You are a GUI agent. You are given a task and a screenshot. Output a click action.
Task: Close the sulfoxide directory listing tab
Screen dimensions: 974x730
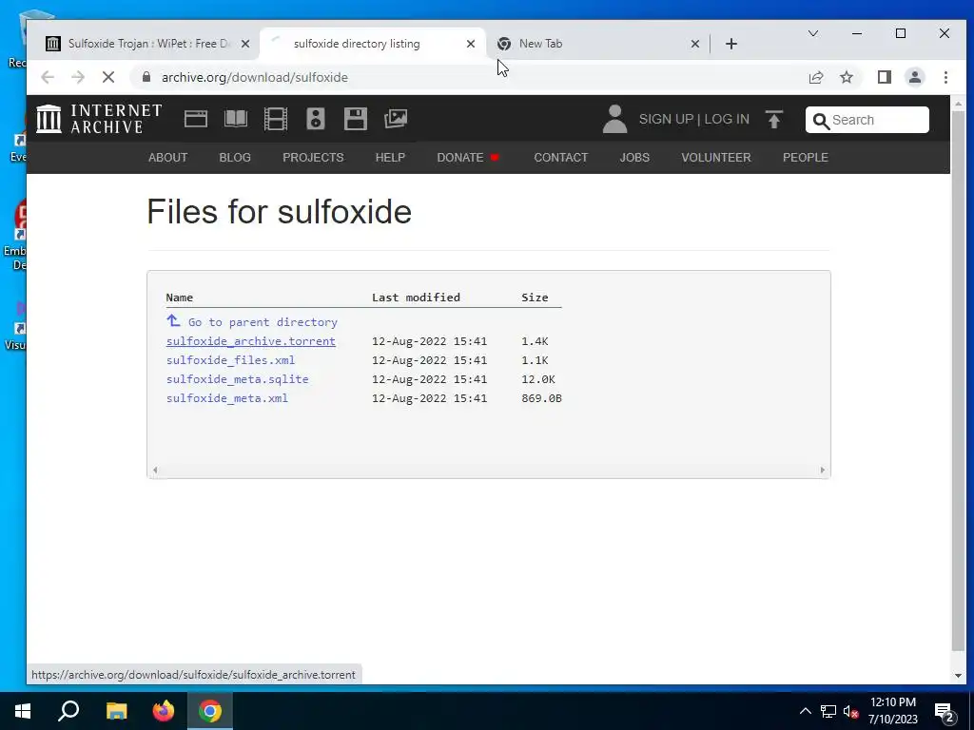pyautogui.click(x=471, y=44)
